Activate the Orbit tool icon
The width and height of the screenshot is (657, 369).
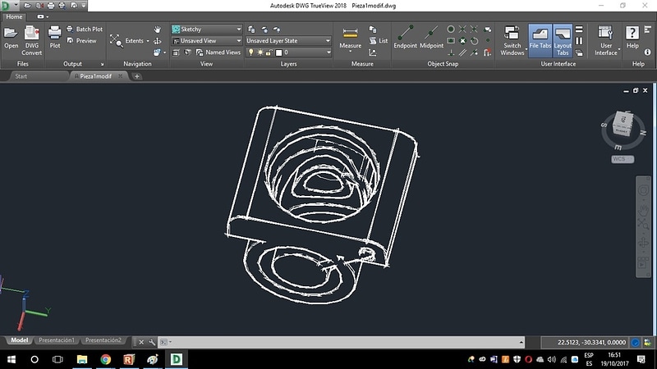157,40
